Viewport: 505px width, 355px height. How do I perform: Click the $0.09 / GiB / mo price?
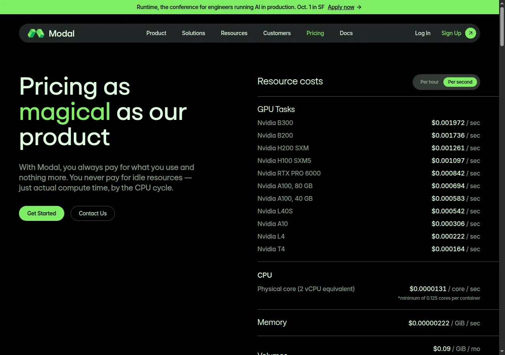point(456,349)
